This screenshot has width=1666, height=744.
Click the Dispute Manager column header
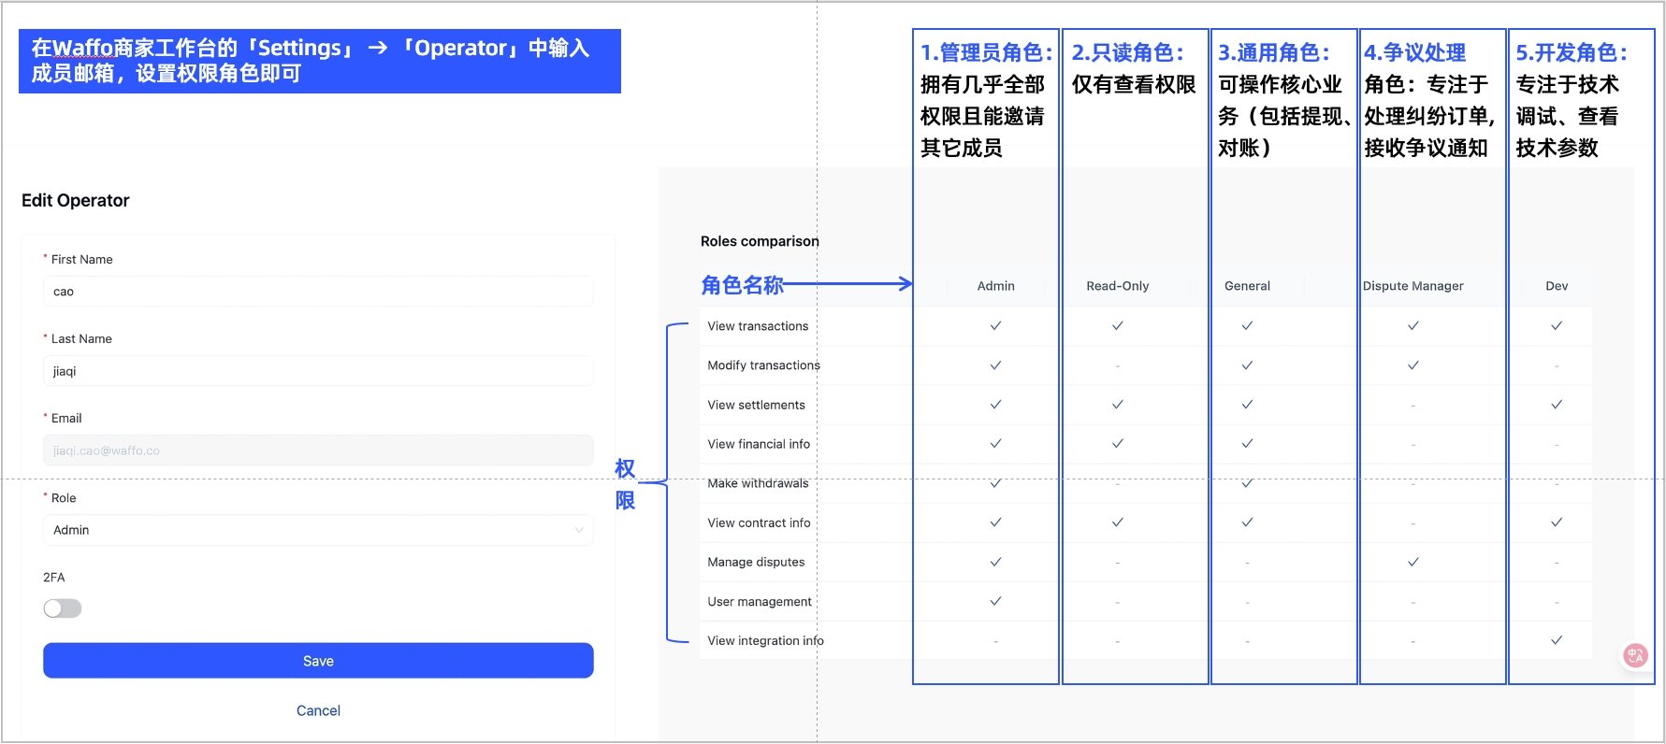point(1412,286)
